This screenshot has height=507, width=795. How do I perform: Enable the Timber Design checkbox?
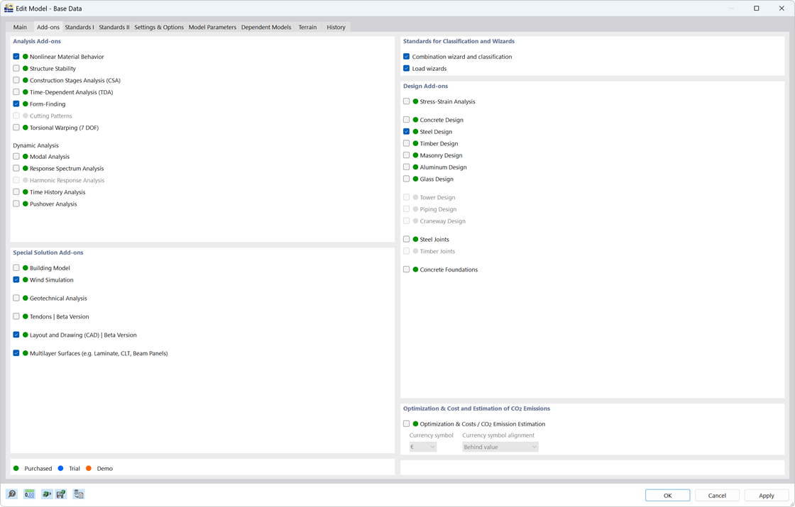click(x=406, y=143)
